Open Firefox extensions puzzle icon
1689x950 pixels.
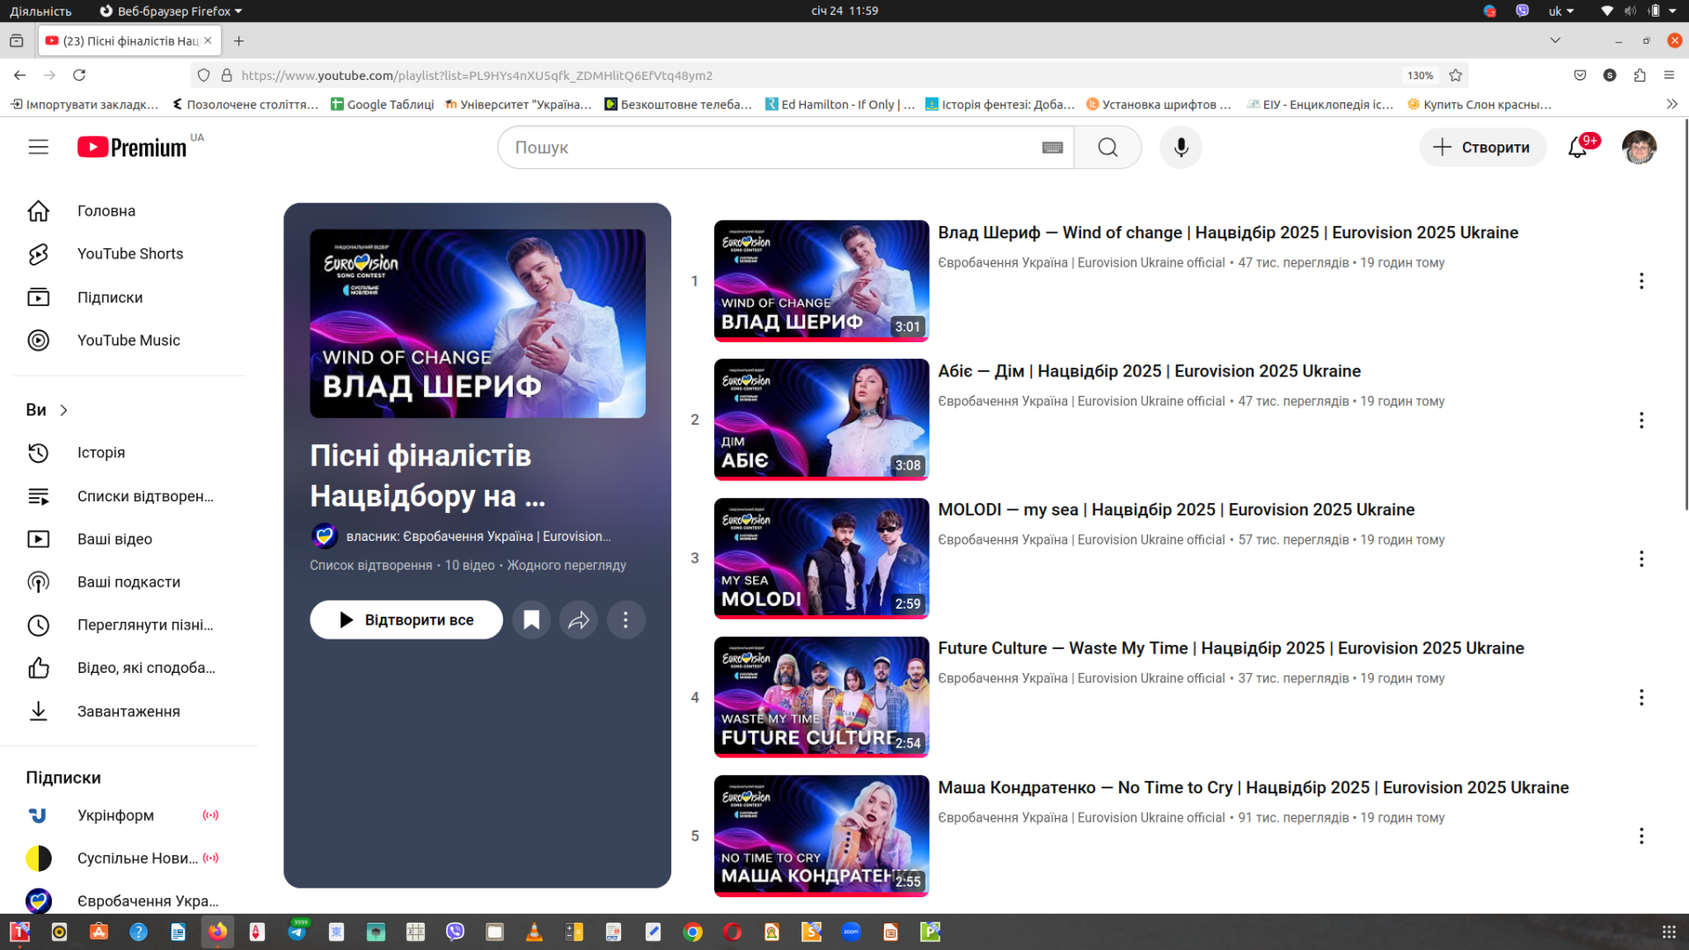[x=1640, y=76]
